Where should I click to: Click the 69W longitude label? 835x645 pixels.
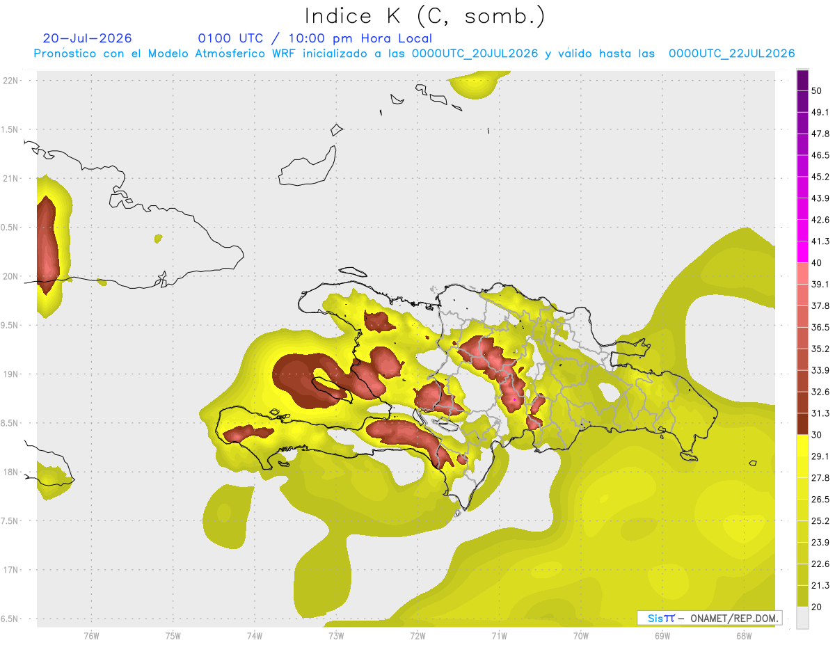[662, 635]
